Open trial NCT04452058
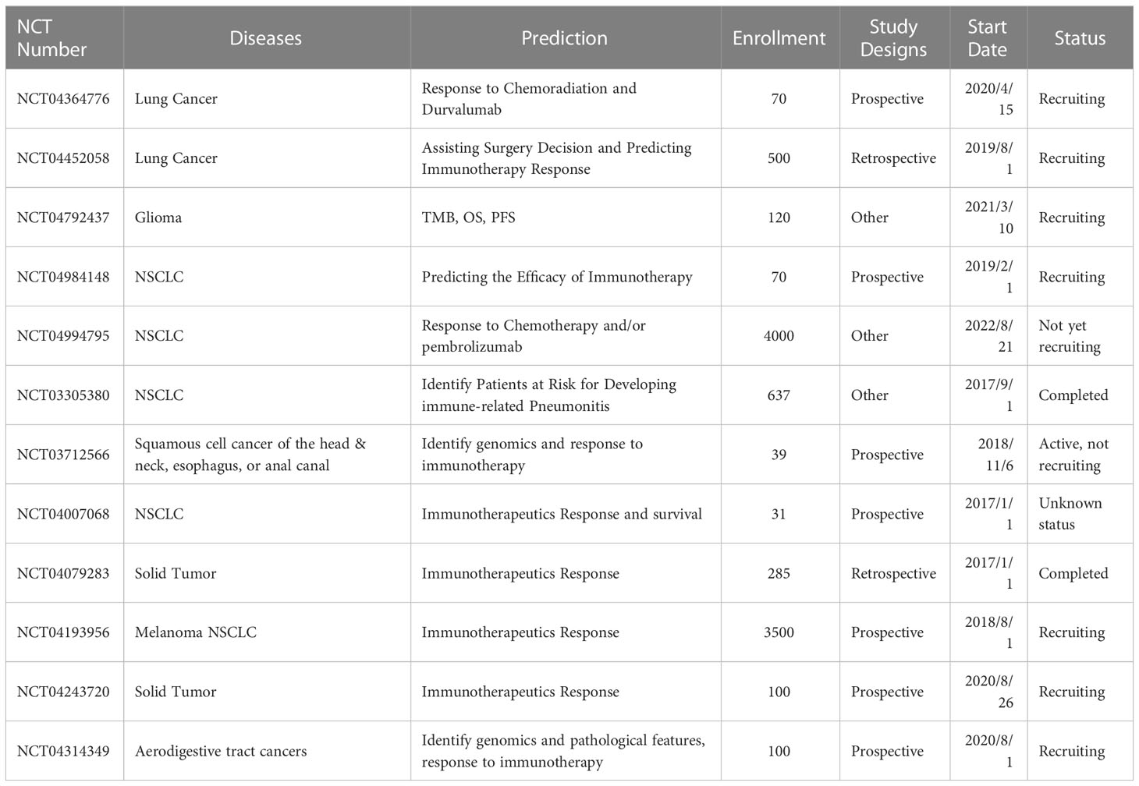The height and width of the screenshot is (786, 1139). coord(63,158)
